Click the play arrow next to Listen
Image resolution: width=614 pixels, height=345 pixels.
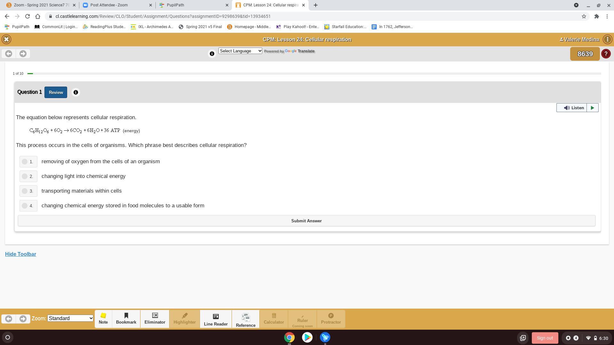tap(592, 108)
